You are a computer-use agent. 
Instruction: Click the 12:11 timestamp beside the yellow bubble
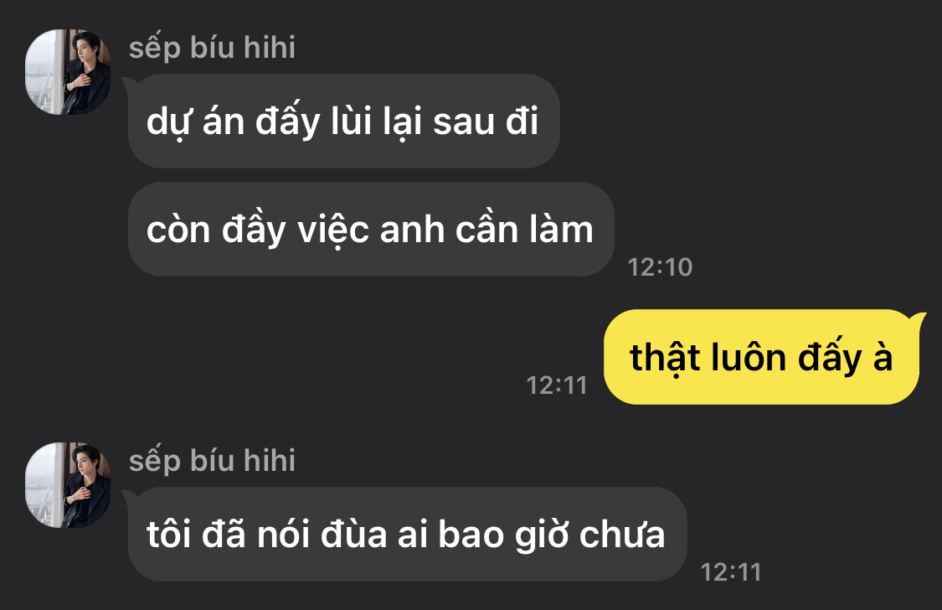tap(556, 385)
